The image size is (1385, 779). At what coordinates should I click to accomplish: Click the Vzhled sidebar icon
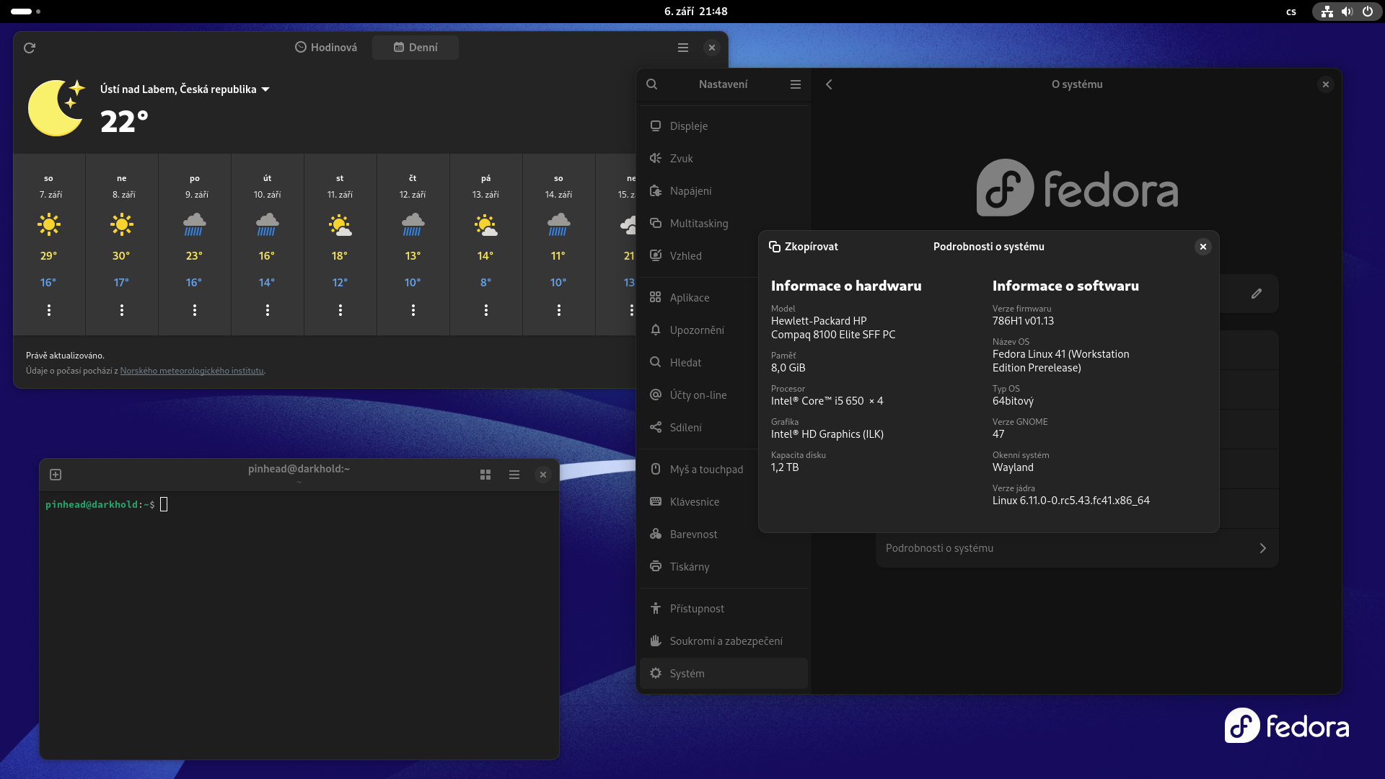pyautogui.click(x=656, y=255)
